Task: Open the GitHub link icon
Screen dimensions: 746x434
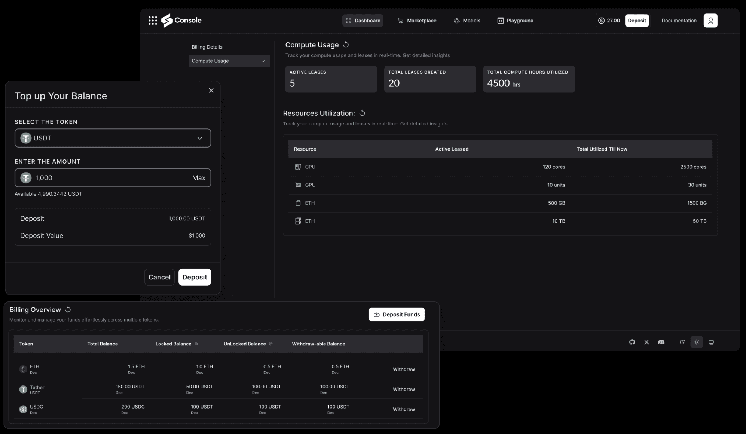Action: (632, 342)
